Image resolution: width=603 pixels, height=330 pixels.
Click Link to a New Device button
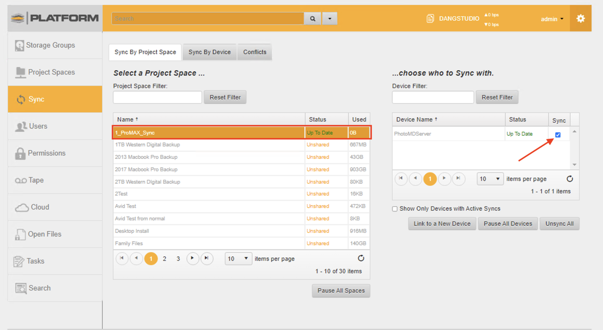tap(442, 223)
